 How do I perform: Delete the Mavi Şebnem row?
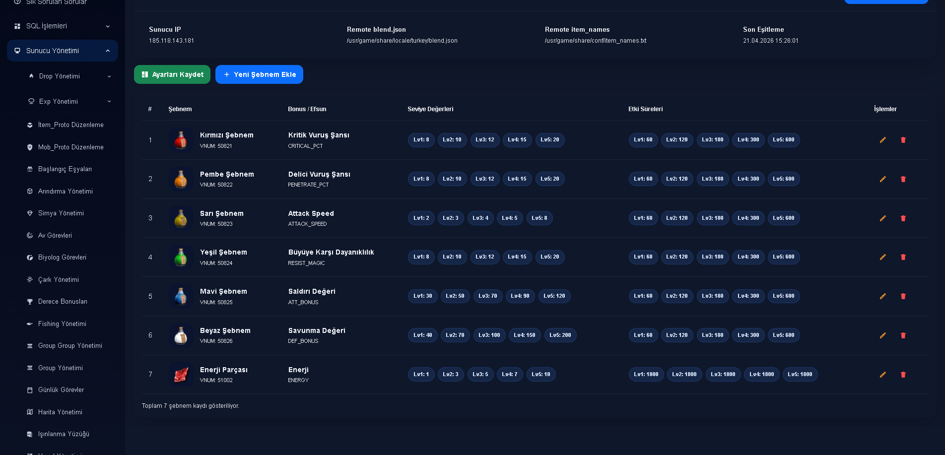(x=903, y=296)
